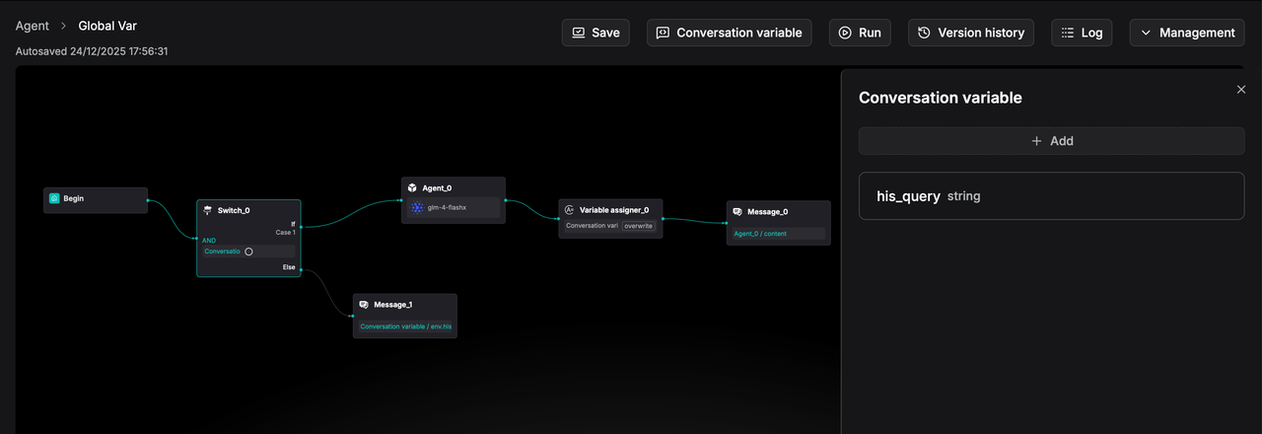Click the Variable assigner_0 node icon
Screen dimensions: 1262x434
pos(569,210)
